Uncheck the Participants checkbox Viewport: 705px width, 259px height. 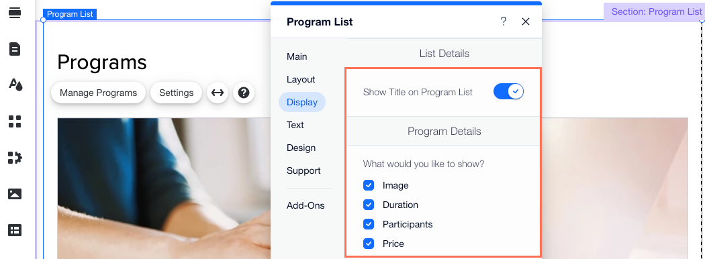tap(369, 224)
